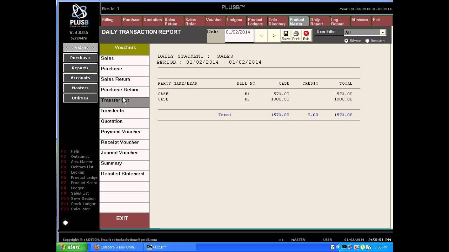Screen dimensions: 449x252
Task: Click the Purchase sidebar button
Action: tap(80, 58)
